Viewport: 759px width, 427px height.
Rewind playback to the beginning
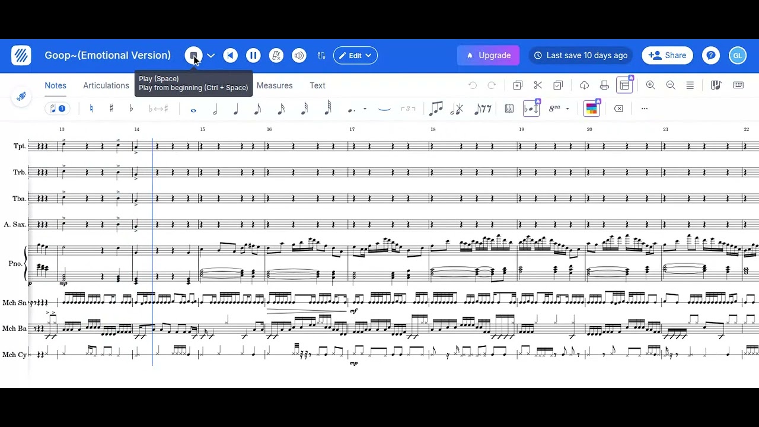click(231, 56)
